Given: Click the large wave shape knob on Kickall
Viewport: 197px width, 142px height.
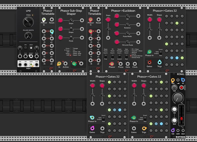Looking at the screenshot, I should (x=178, y=98).
